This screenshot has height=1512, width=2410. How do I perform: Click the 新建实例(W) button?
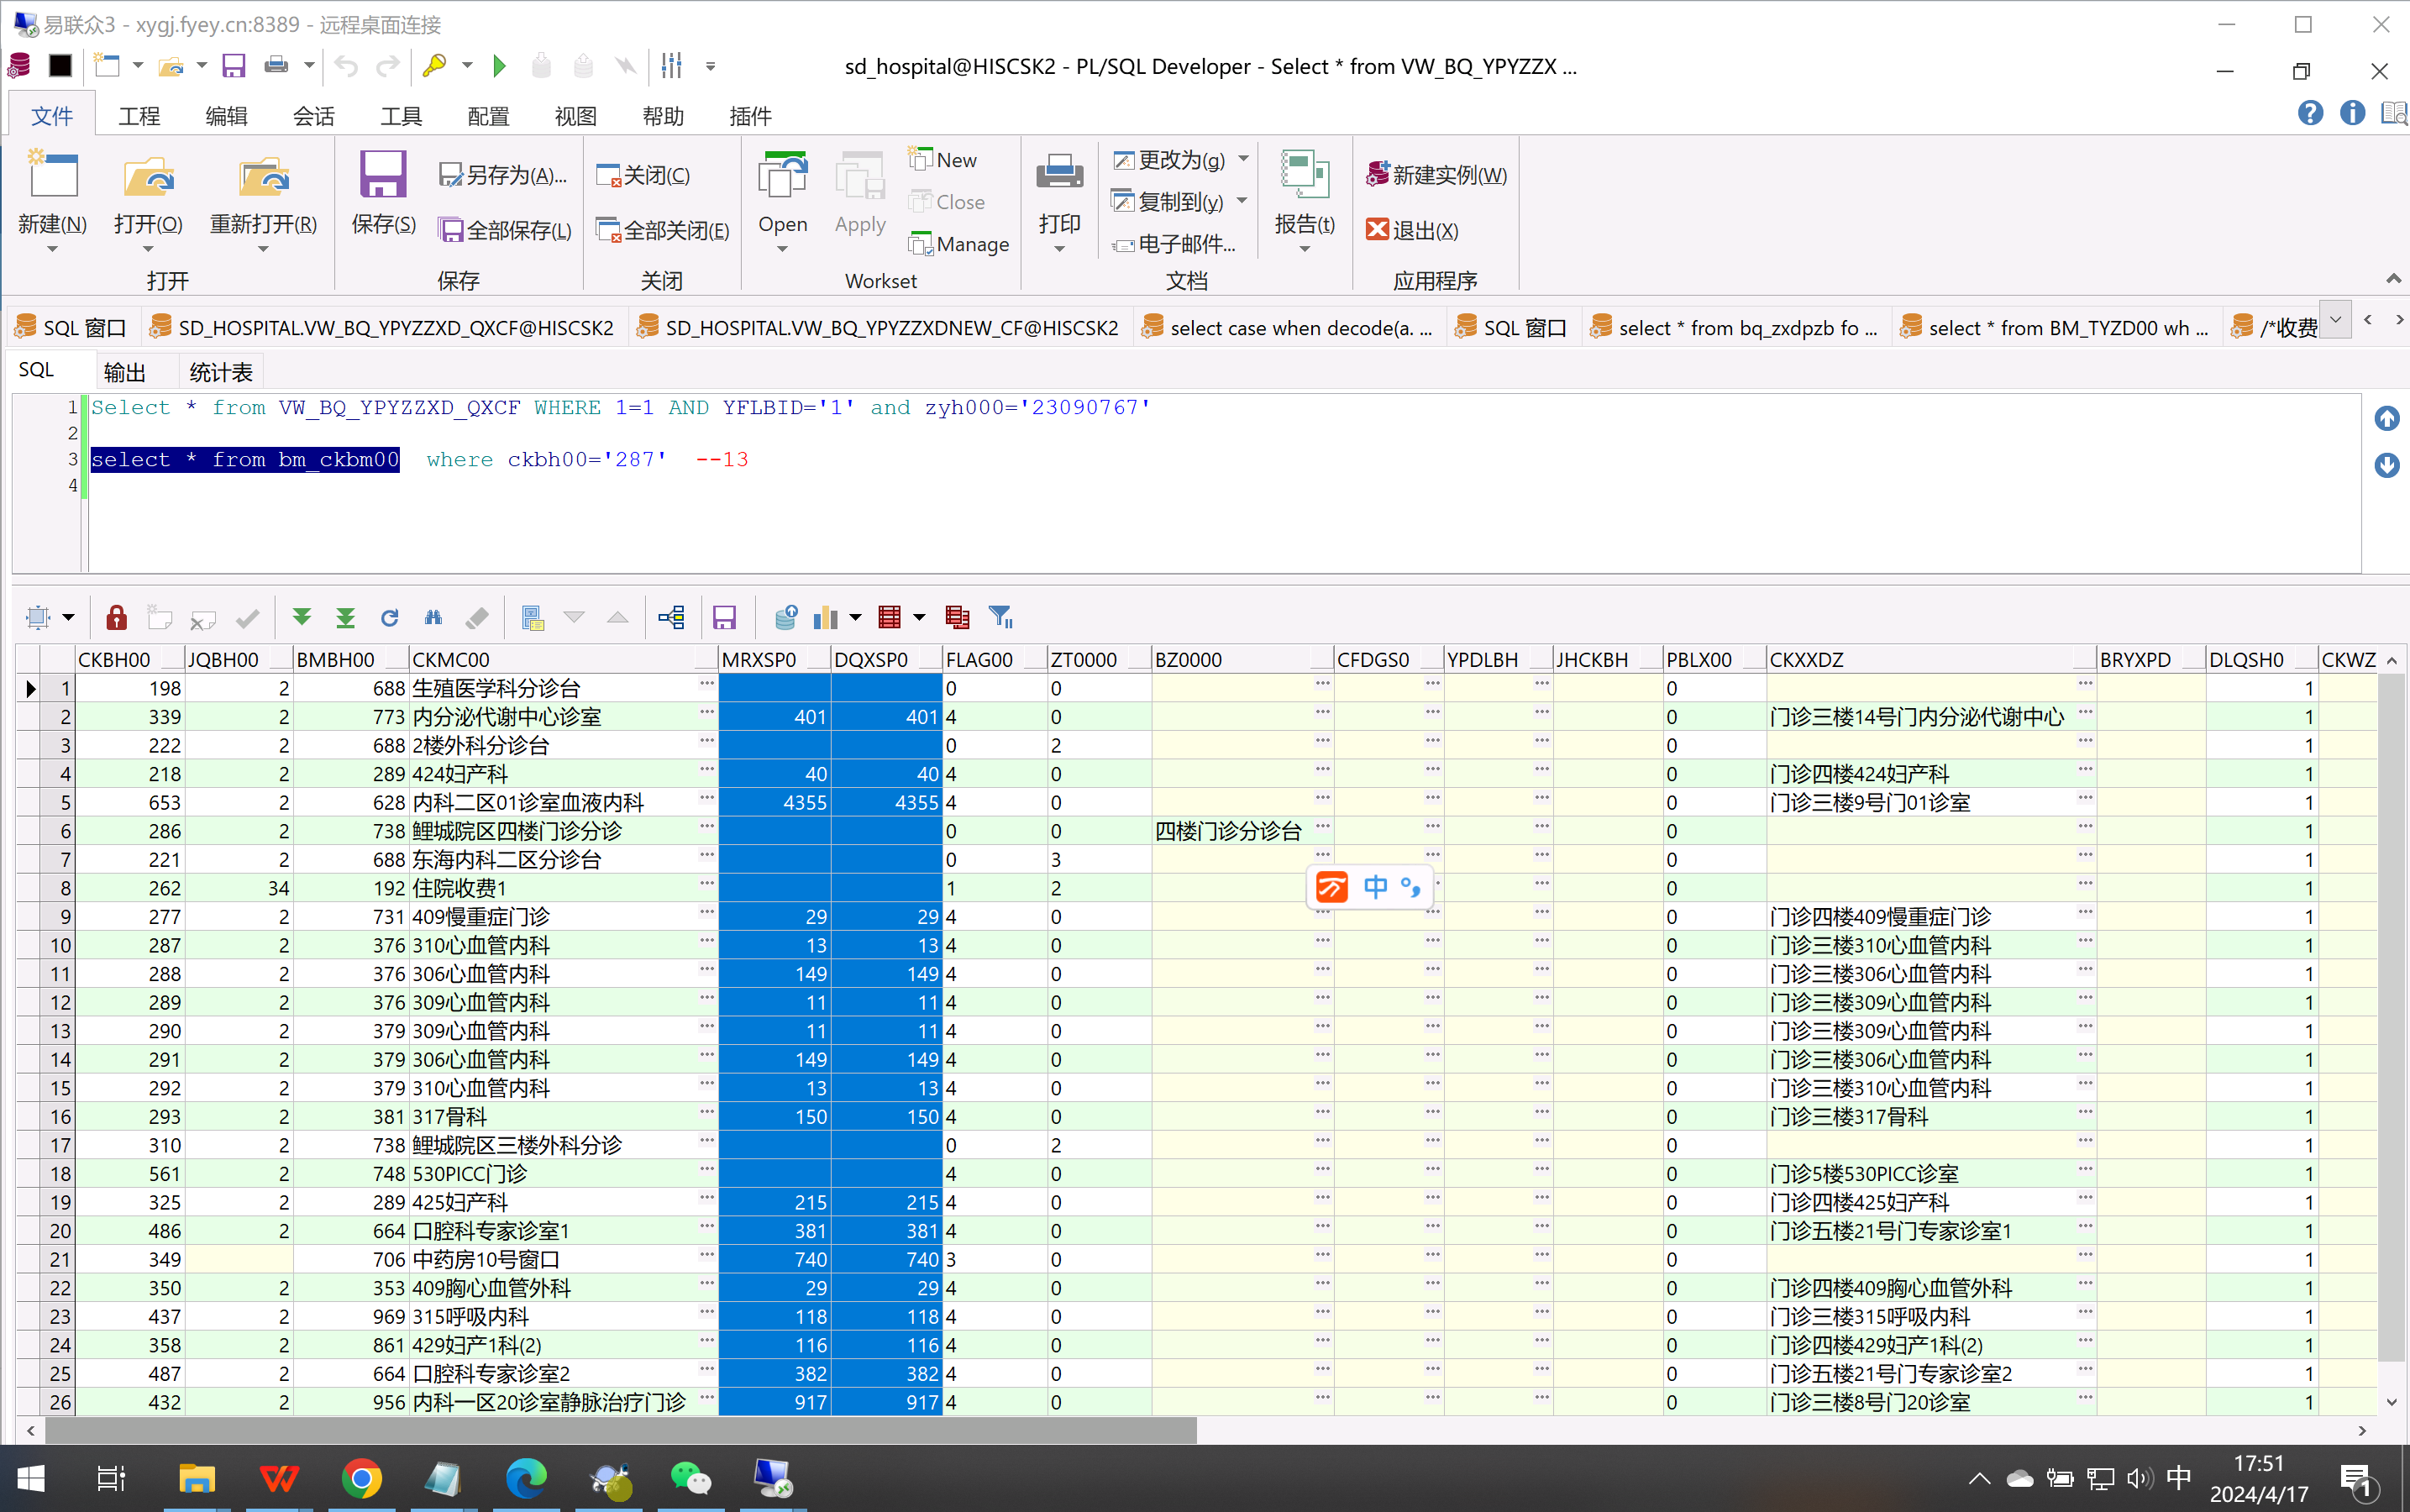1436,175
